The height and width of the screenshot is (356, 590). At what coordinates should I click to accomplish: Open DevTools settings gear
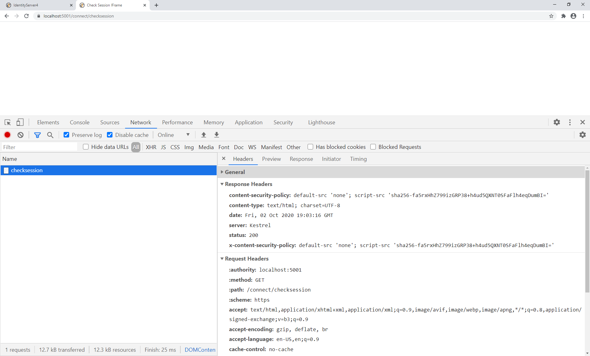[557, 122]
